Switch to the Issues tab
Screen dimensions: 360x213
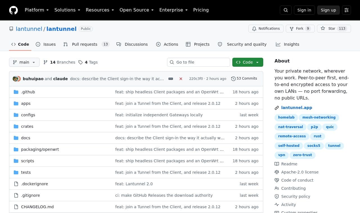[46, 44]
